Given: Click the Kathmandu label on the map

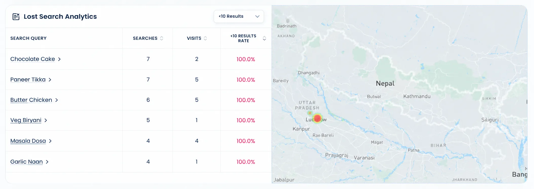Looking at the screenshot, I should [417, 96].
